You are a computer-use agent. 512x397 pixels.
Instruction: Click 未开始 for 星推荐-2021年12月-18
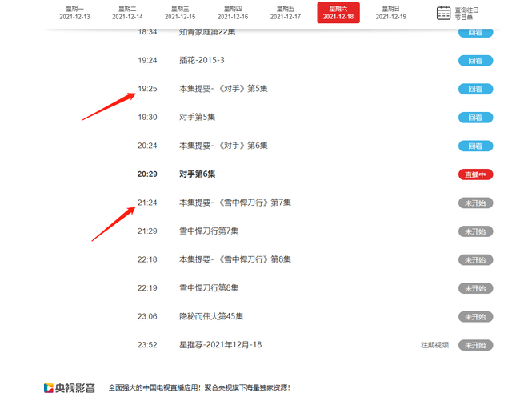tap(475, 345)
